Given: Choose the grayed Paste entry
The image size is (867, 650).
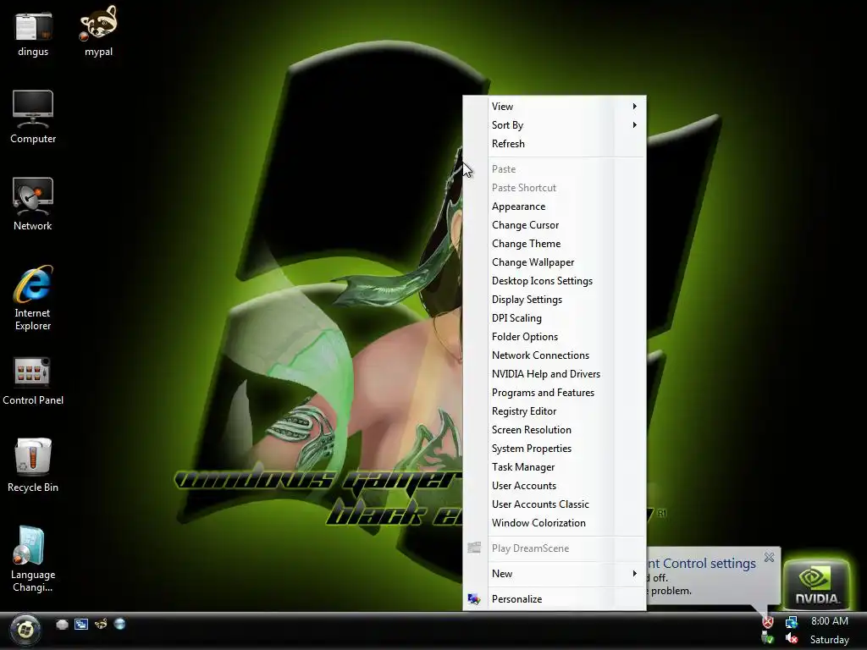Looking at the screenshot, I should coord(554,169).
